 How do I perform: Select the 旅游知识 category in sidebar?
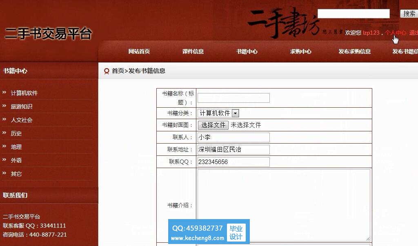tap(22, 106)
